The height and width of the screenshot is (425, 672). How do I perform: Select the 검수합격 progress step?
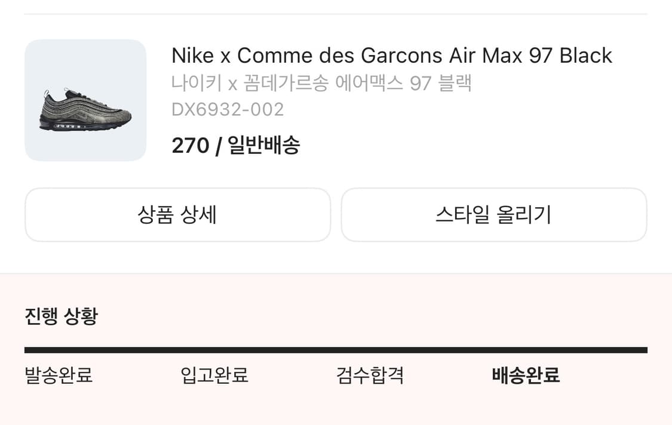point(370,375)
